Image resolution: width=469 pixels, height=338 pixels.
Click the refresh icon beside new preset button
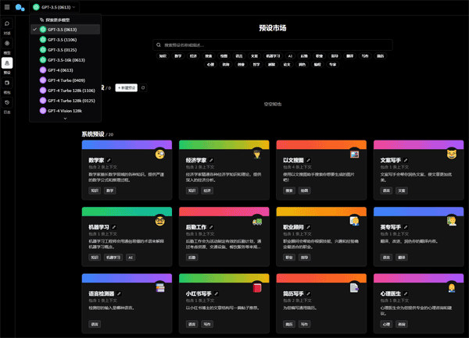click(143, 87)
